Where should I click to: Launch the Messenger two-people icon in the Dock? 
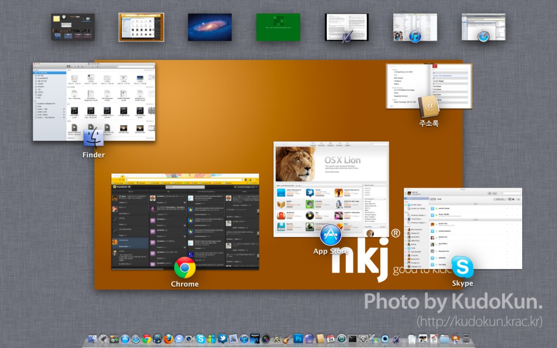point(212,339)
